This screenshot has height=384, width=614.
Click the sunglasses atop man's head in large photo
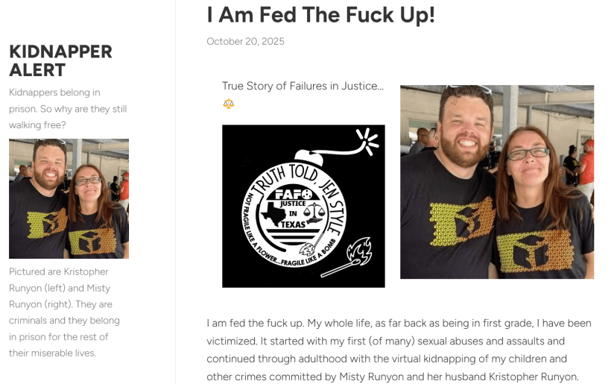pos(469,89)
